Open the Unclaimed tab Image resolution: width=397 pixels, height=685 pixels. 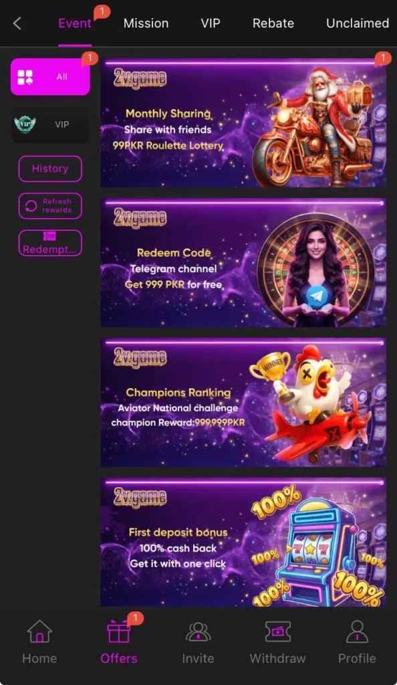pyautogui.click(x=358, y=23)
